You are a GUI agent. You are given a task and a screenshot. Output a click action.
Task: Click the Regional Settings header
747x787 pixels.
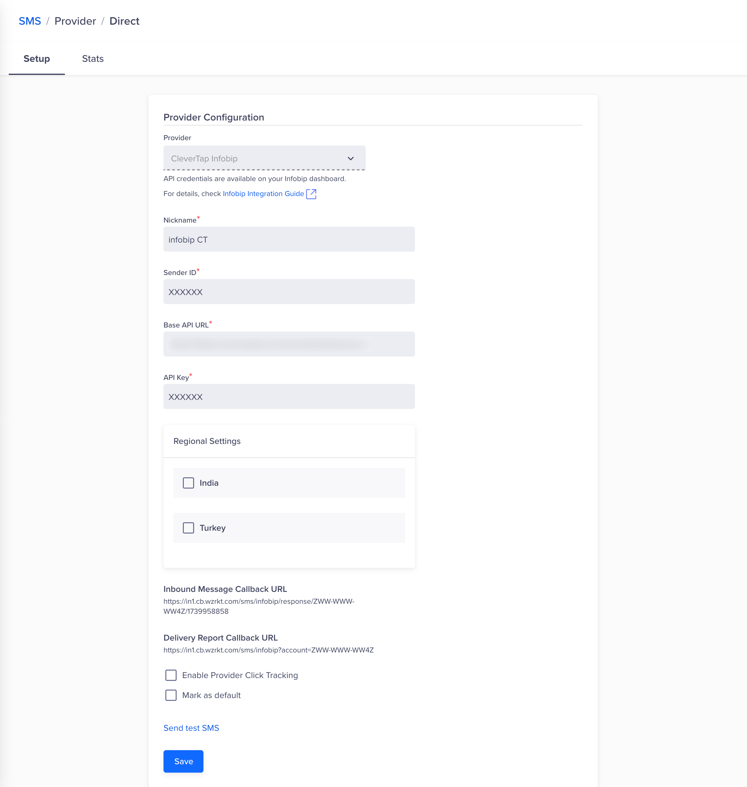(207, 441)
